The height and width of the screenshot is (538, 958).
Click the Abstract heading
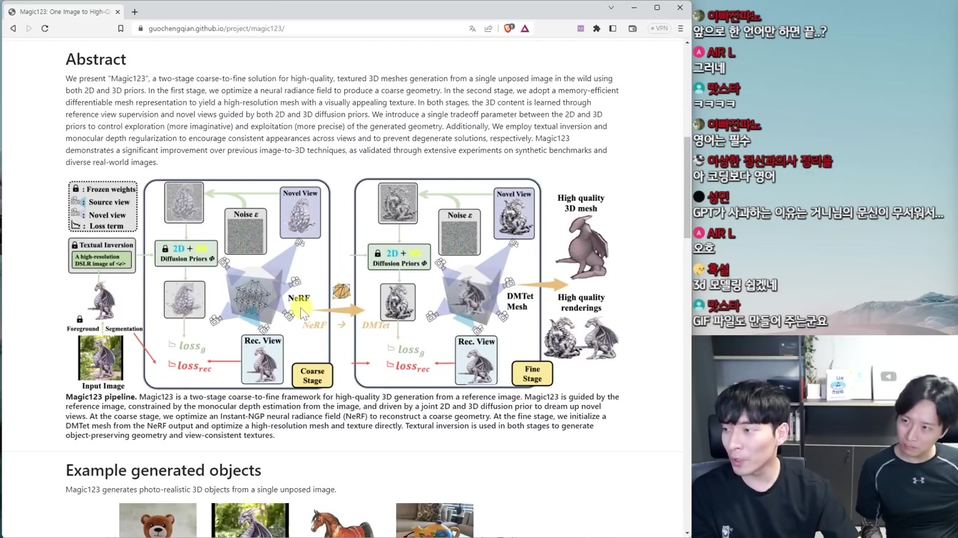[96, 59]
